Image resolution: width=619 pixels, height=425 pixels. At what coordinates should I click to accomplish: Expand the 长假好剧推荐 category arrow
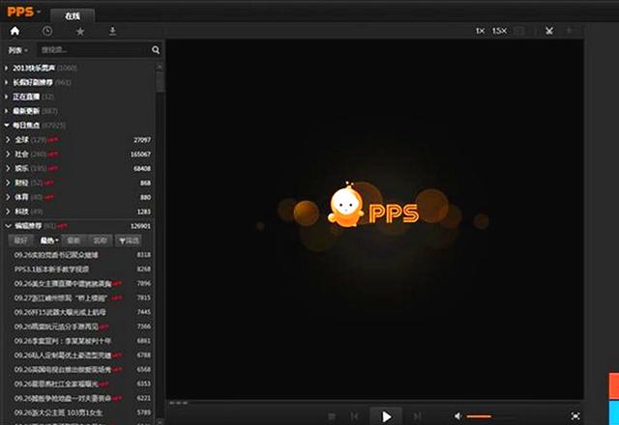7,82
